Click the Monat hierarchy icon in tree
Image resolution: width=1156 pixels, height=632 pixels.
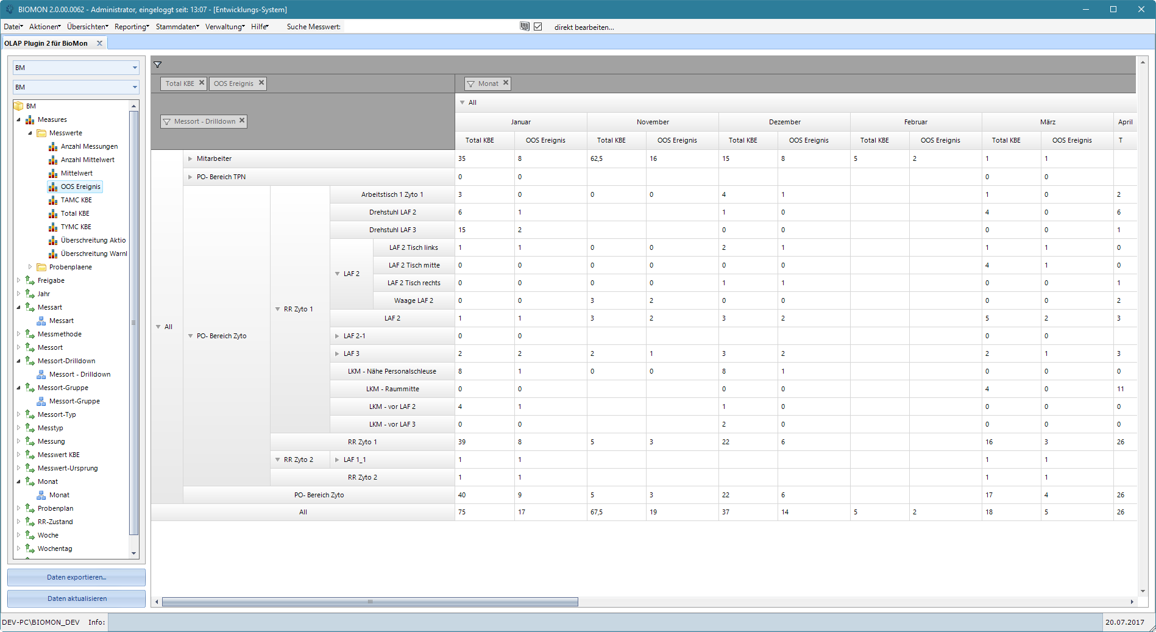(41, 495)
